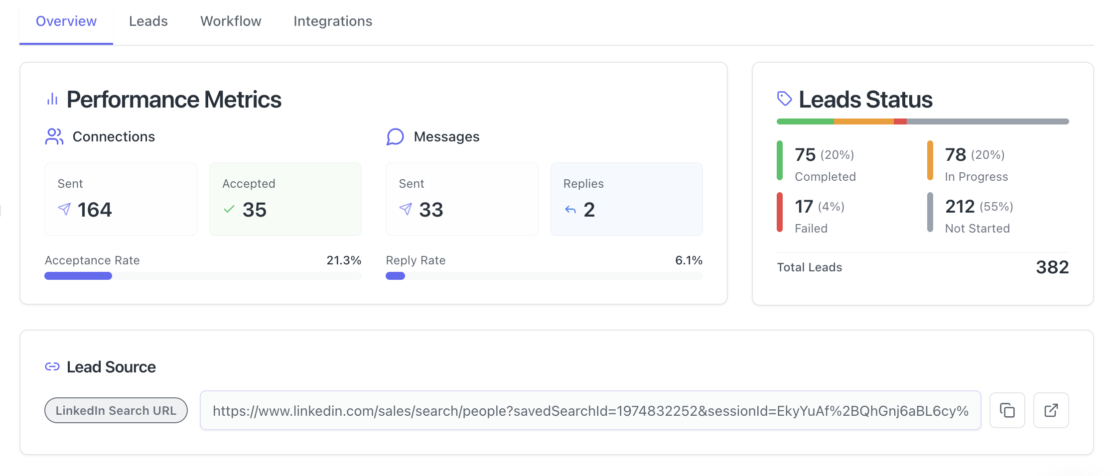
Task: Click the Connections Sent 164 card
Action: pyautogui.click(x=121, y=199)
